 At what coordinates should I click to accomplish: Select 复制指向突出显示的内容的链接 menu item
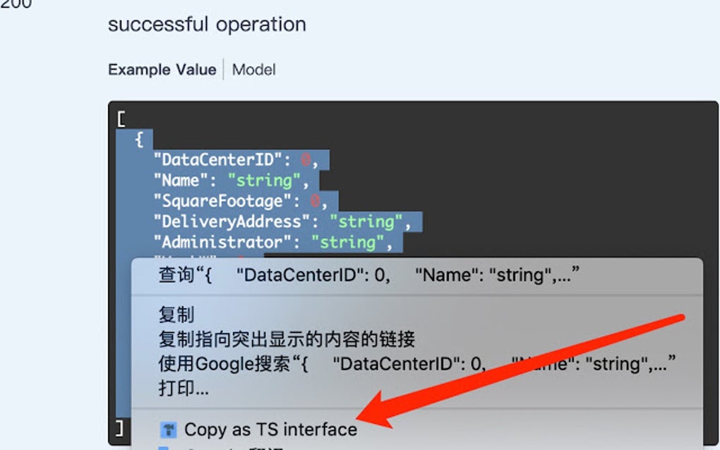click(x=287, y=339)
